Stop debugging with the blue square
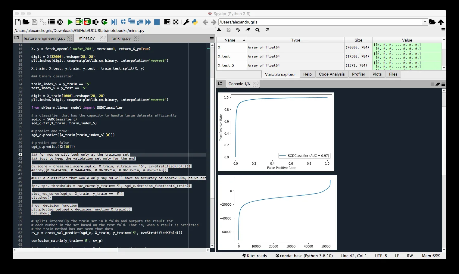The height and width of the screenshot is (274, 459). tap(157, 22)
